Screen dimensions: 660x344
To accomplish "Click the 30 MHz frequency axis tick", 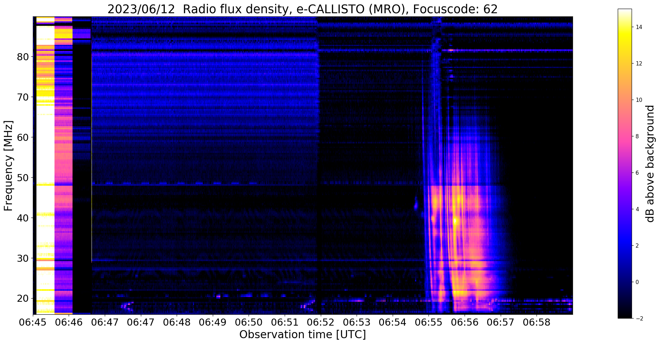I will [x=23, y=258].
